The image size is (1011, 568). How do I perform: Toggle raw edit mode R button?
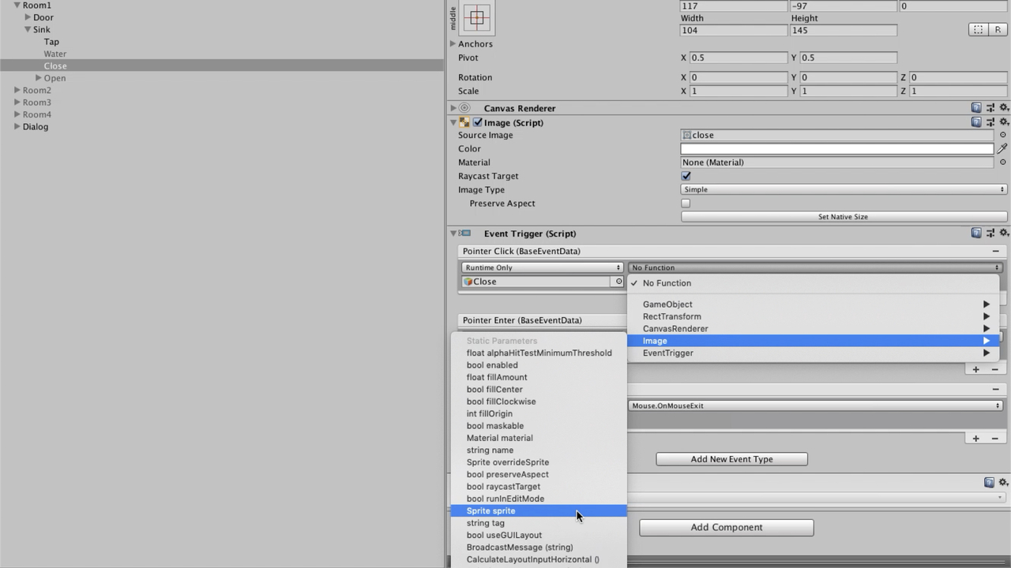point(998,30)
